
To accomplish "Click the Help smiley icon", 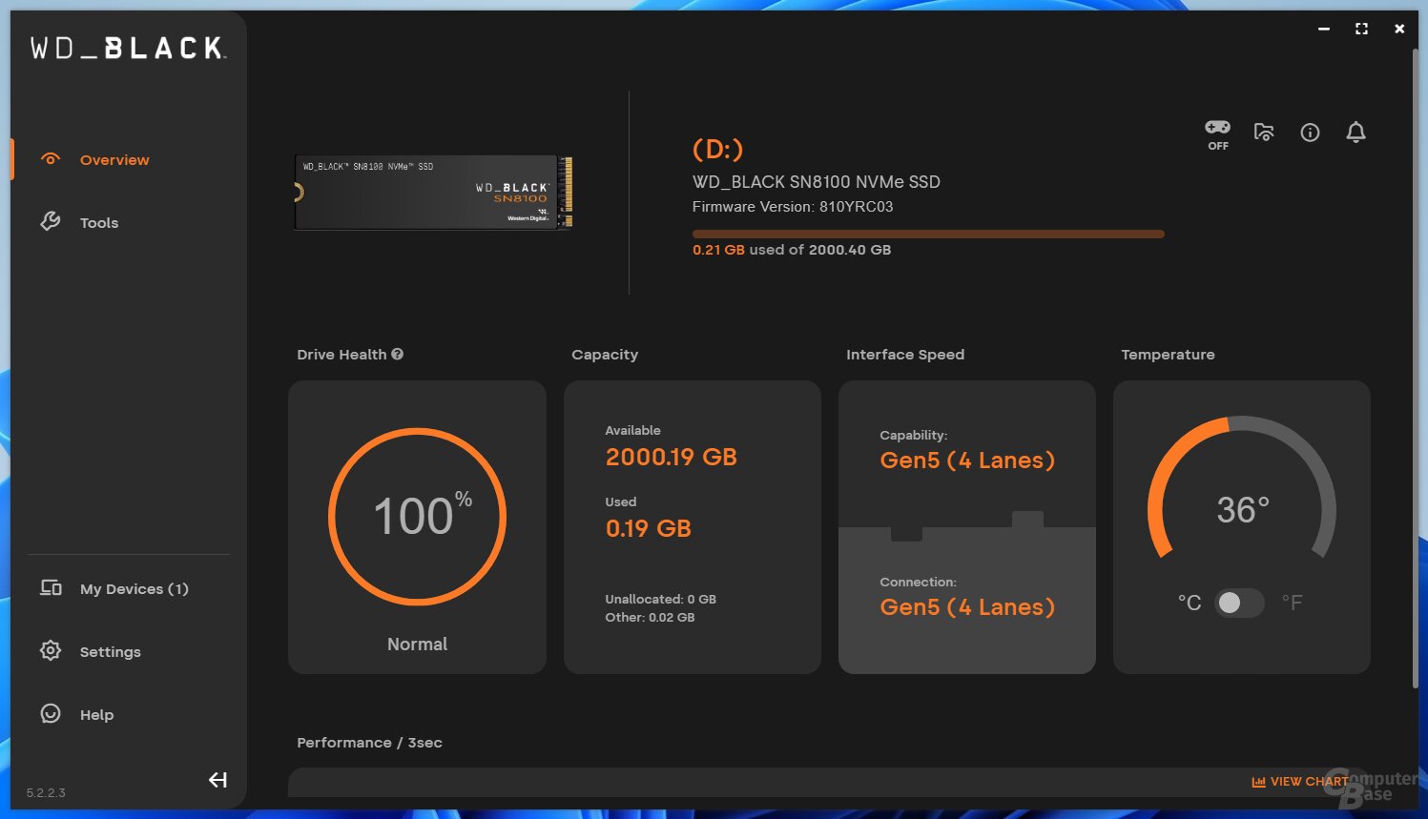I will coord(51,714).
